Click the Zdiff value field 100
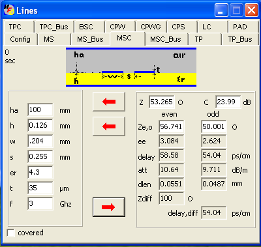 click(172, 198)
